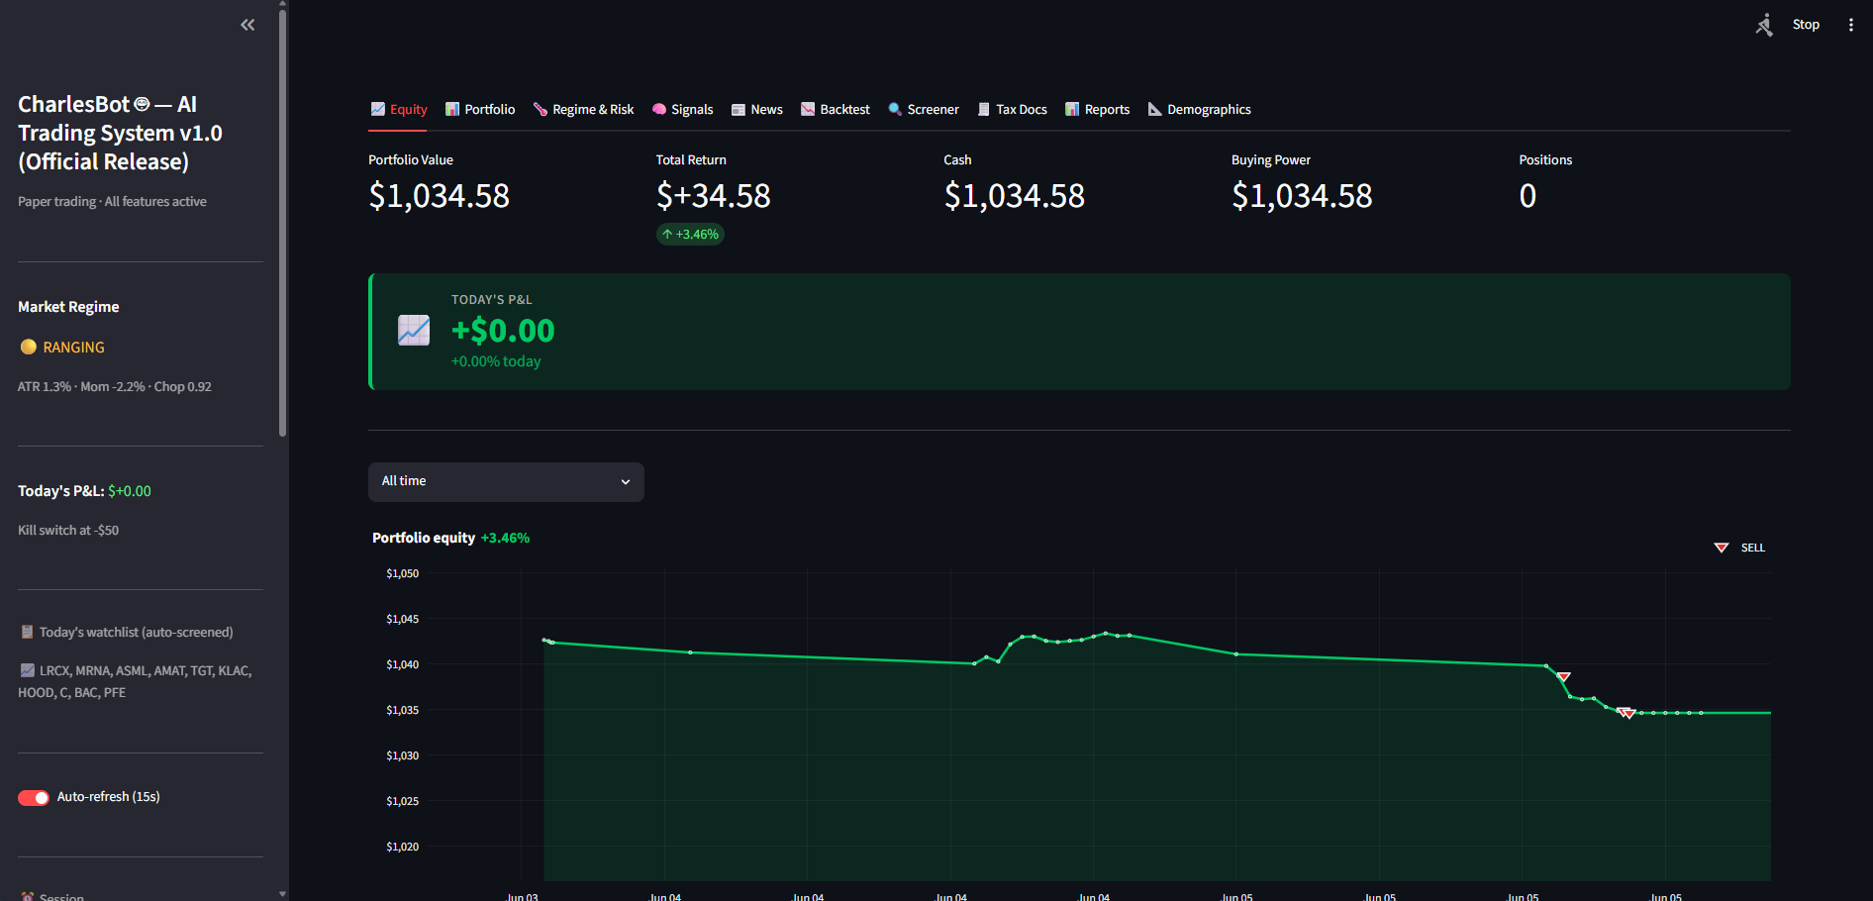Click the yellow RANGING status dot
The width and height of the screenshot is (1873, 901).
tap(29, 347)
